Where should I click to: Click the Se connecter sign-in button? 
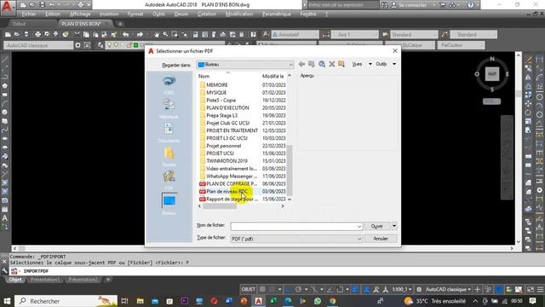(409, 5)
